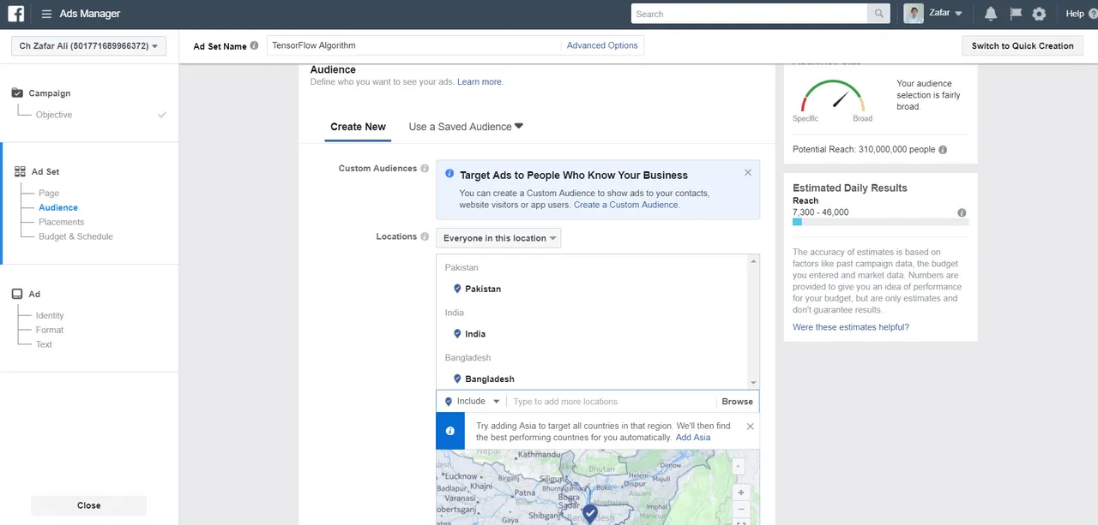Click the Campaign heading in sidebar
This screenshot has height=525, width=1098.
50,93
